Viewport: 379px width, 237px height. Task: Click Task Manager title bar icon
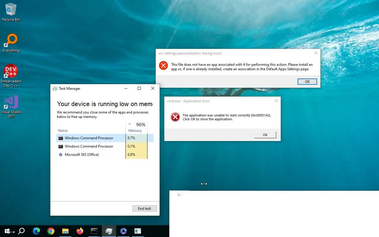click(55, 89)
